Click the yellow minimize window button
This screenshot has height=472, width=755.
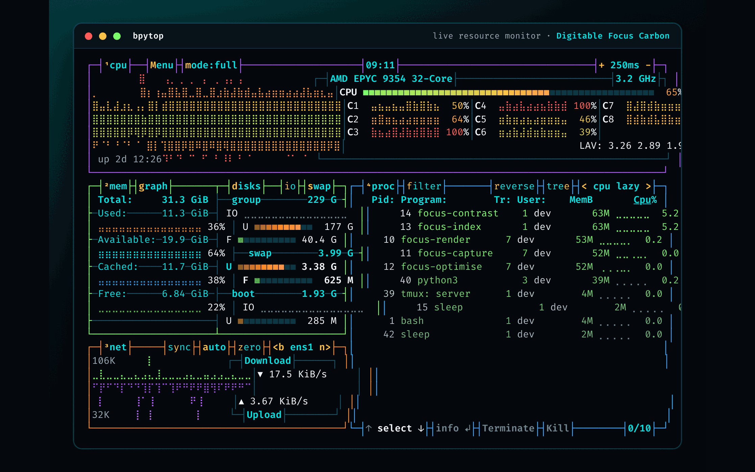[x=103, y=36]
